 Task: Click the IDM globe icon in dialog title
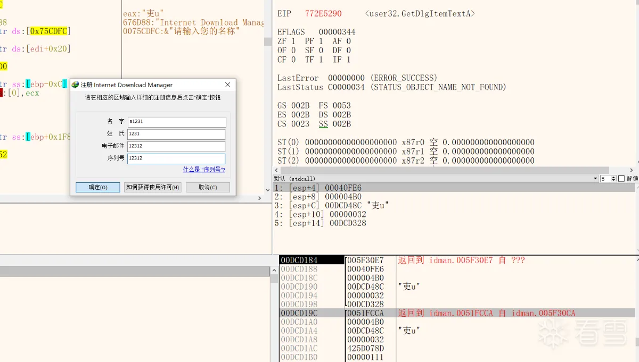(75, 85)
